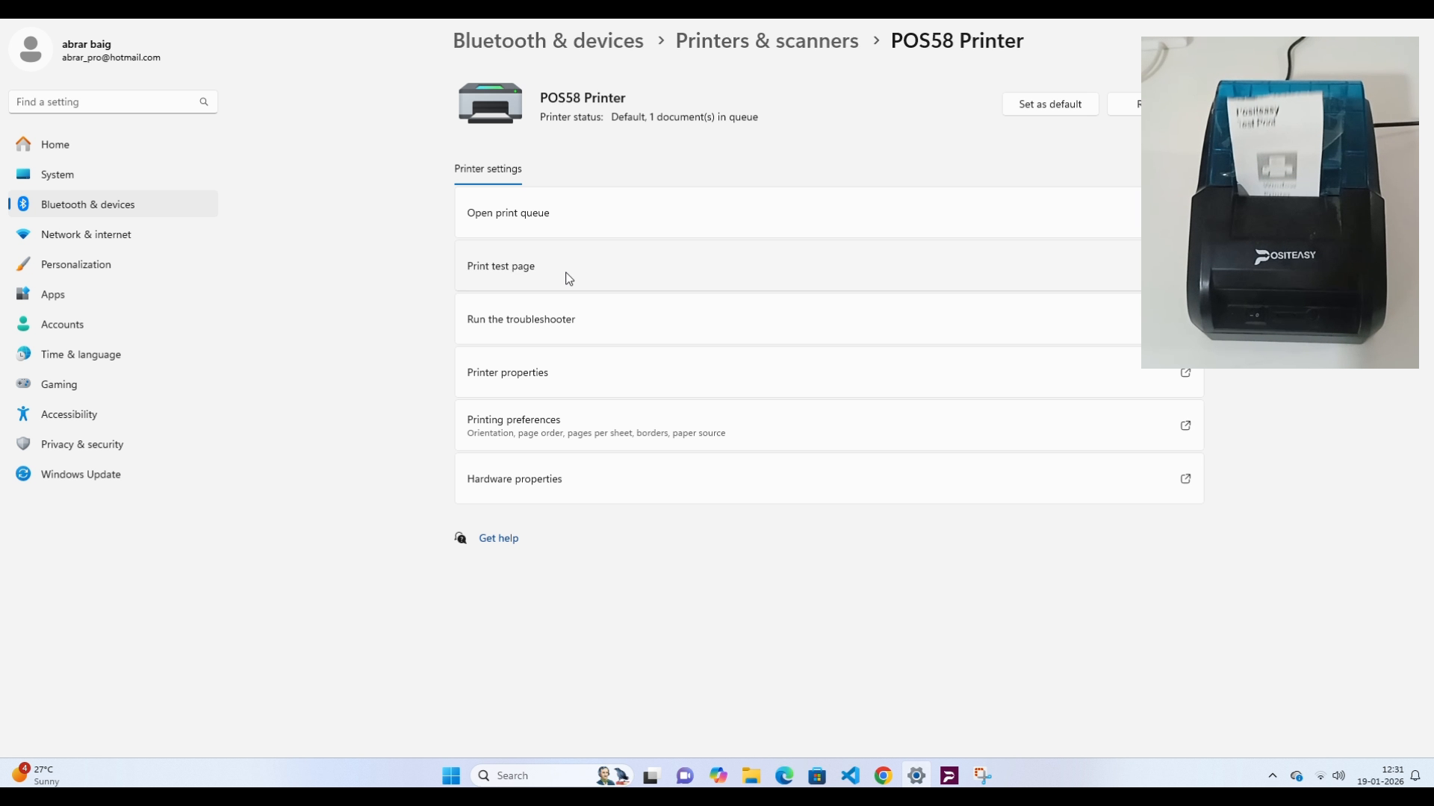
Task: Click the Set as default button
Action: [1049, 104]
